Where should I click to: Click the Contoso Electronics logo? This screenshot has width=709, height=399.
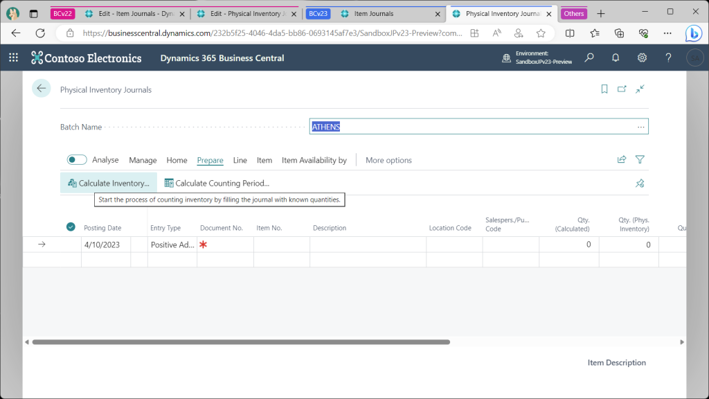86,58
